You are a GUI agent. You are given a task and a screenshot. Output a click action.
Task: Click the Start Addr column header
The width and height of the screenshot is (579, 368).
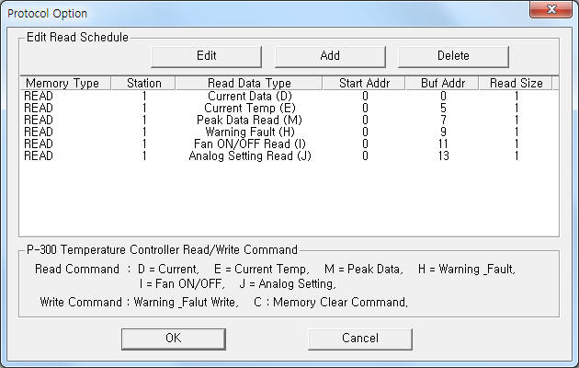coord(364,83)
